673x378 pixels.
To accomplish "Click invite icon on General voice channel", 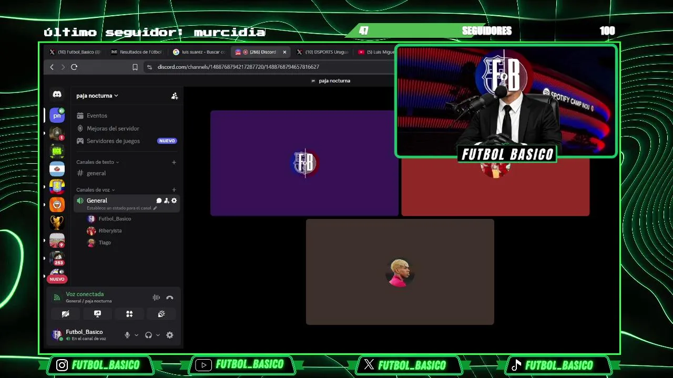I will click(x=166, y=201).
